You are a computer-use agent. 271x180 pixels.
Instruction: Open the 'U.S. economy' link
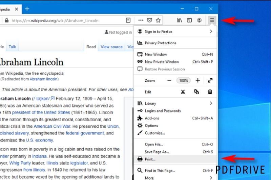40,140
